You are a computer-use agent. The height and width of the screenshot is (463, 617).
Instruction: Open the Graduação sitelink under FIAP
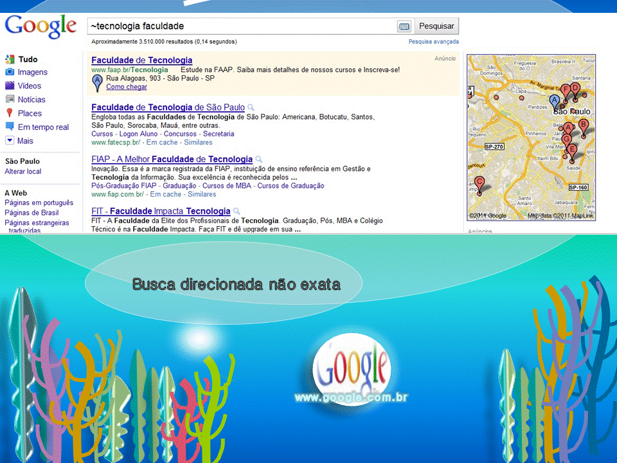179,186
